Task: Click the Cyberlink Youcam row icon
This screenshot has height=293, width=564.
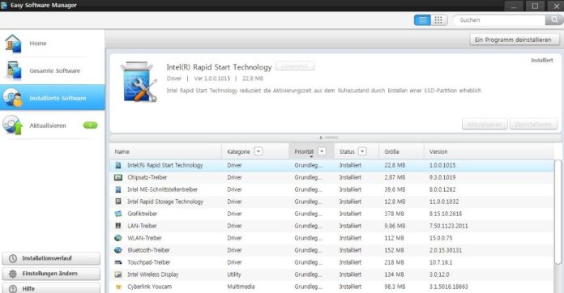Action: pos(118,287)
